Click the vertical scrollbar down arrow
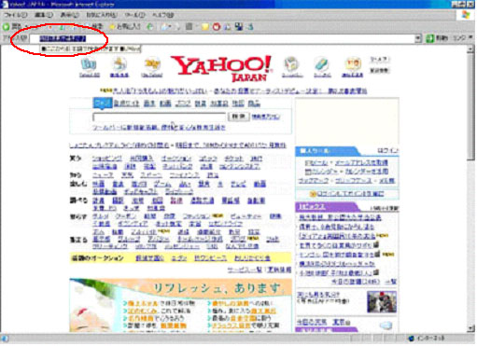Screen dimensions: 477x346 [x=470, y=328]
